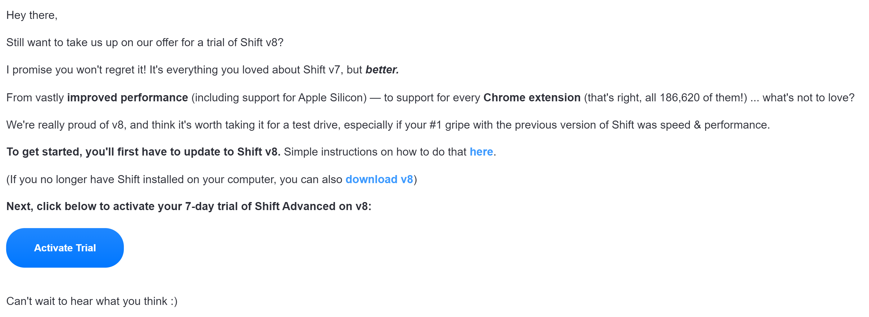Click the bold "Chrome extension" phrase
The width and height of the screenshot is (869, 317).
(x=532, y=98)
